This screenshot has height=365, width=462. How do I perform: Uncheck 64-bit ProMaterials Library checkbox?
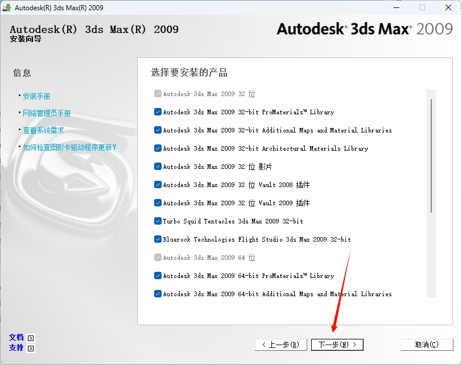[158, 276]
